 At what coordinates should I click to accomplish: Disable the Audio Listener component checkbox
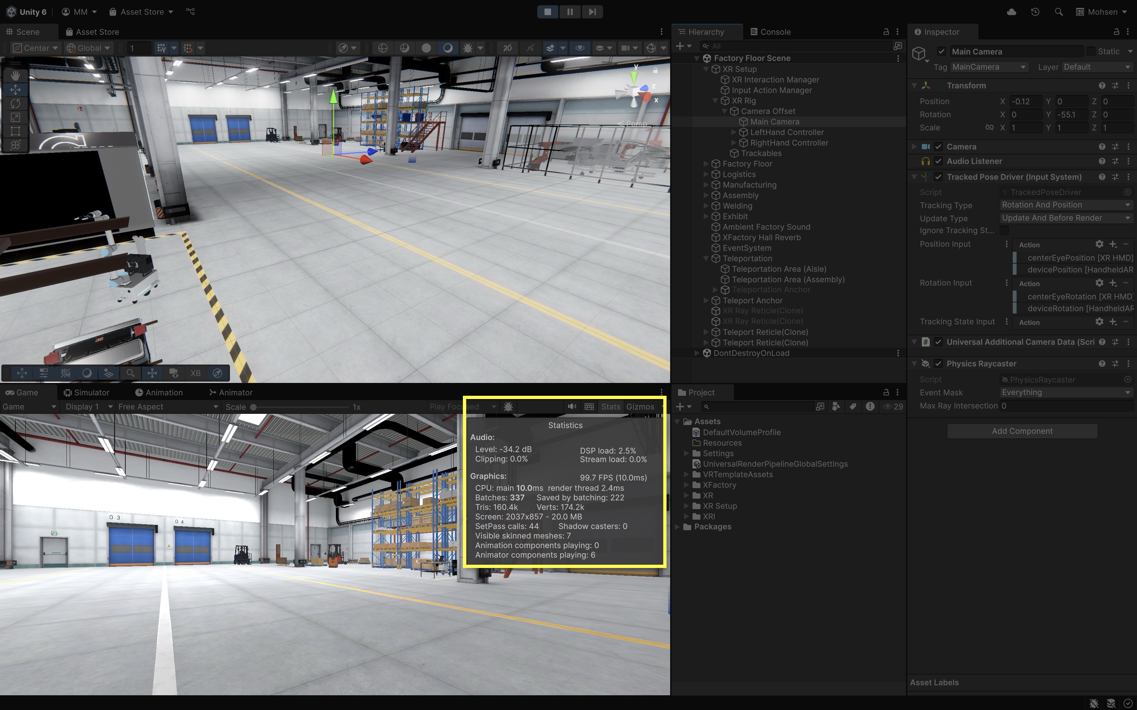[x=938, y=161]
